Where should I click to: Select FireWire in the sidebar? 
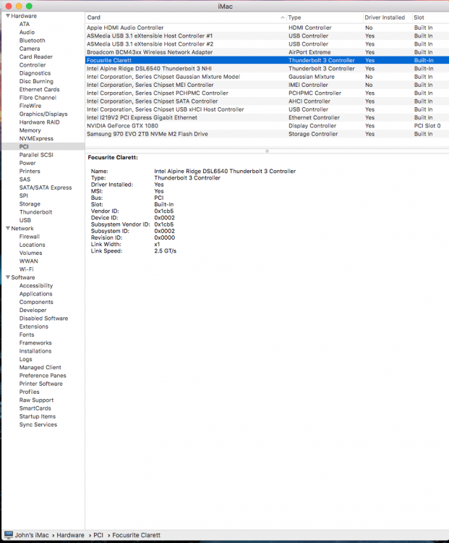click(30, 106)
